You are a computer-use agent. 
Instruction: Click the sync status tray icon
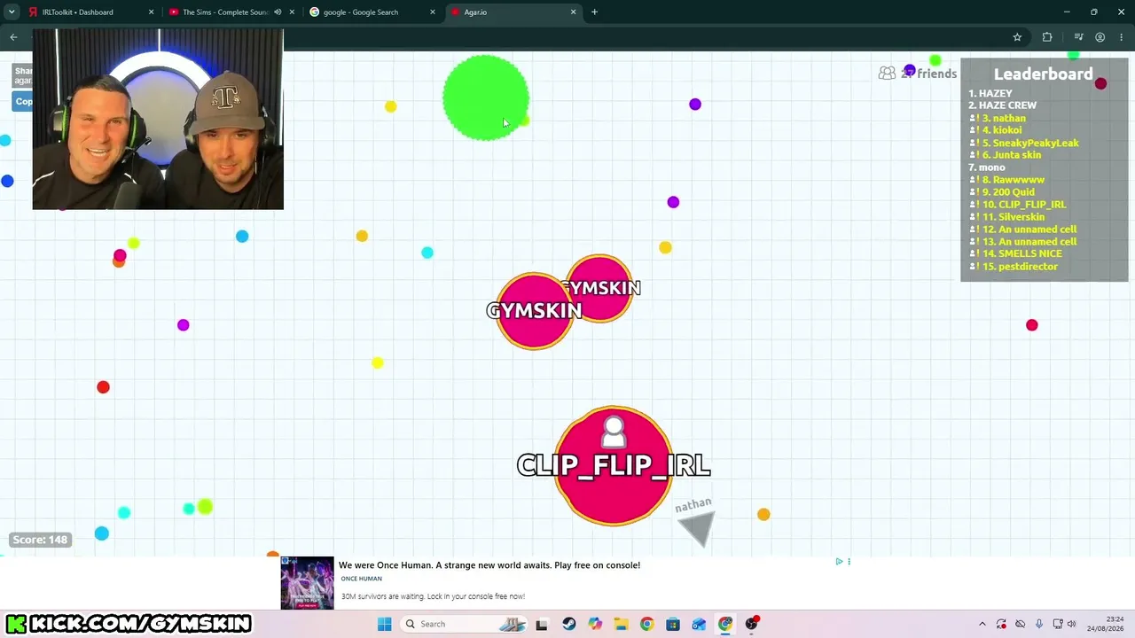pos(1001,624)
